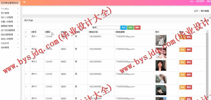This screenshot has height=100, width=211.
Task: Select email cell 773890005@qq.com
Action: pos(125,87)
